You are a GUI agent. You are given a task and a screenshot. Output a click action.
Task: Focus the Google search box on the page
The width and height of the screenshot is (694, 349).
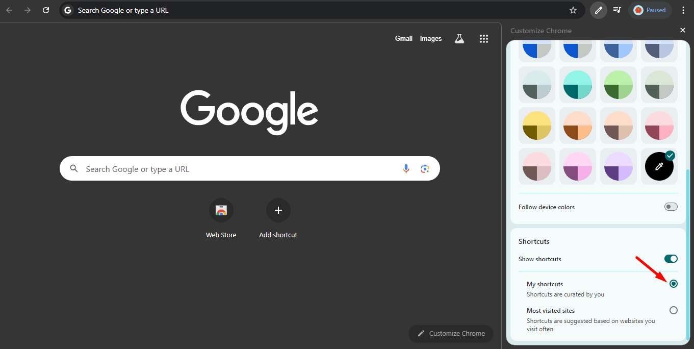250,169
